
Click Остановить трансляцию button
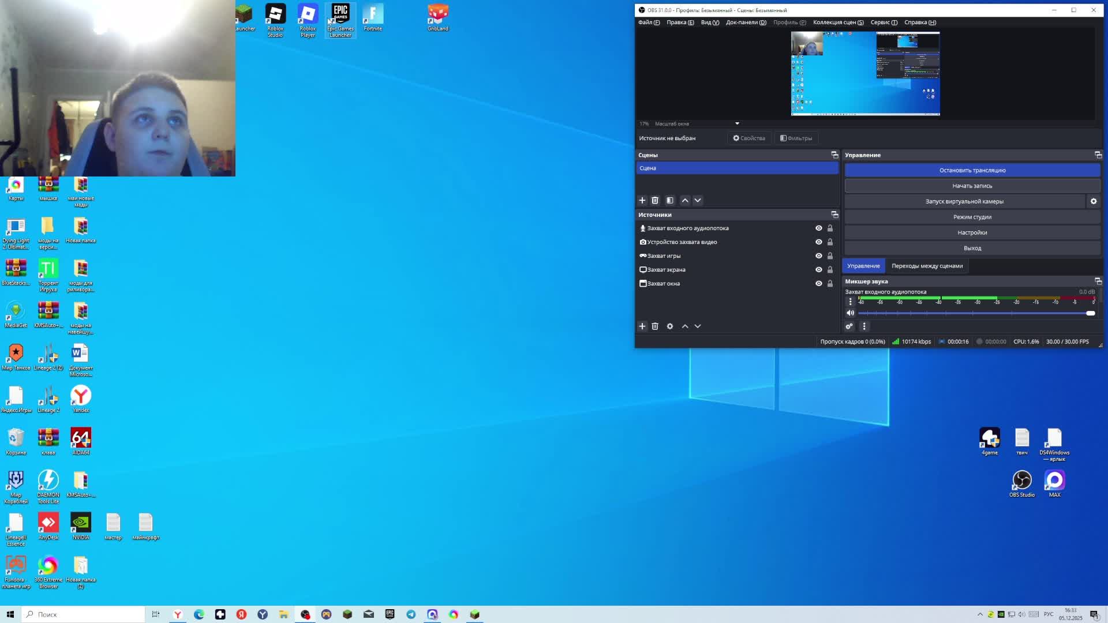click(x=972, y=170)
